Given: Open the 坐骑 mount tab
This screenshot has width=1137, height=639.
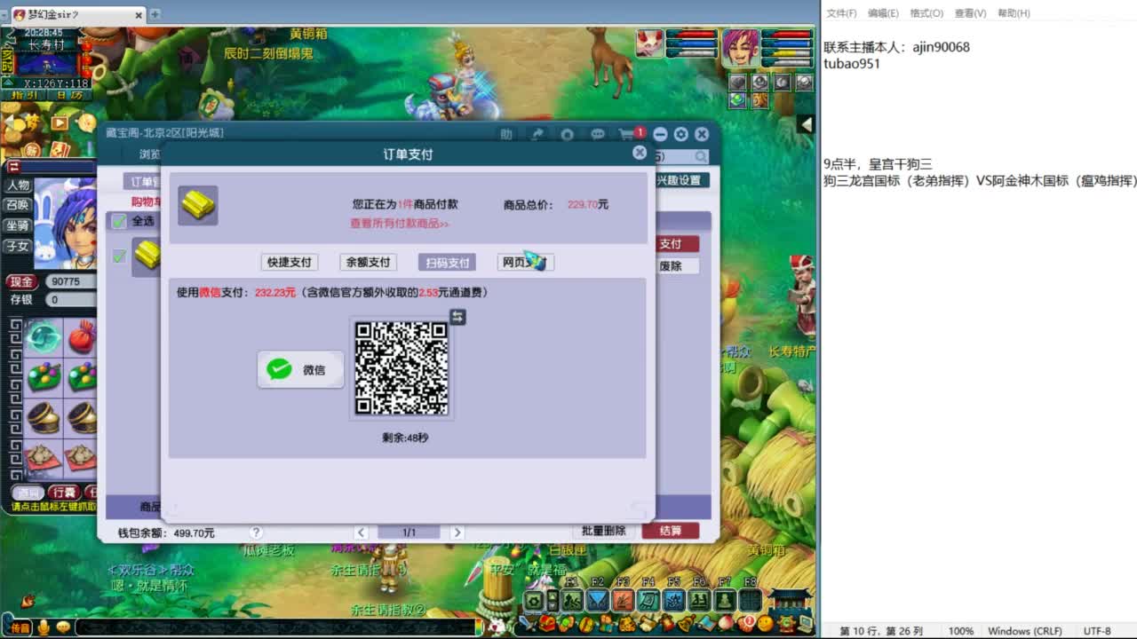Looking at the screenshot, I should pos(18,225).
